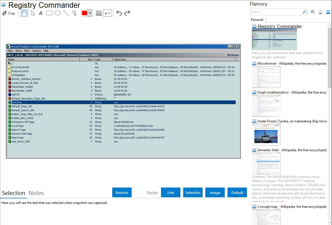Click the Default paste button
The height and width of the screenshot is (225, 332).
tap(237, 193)
